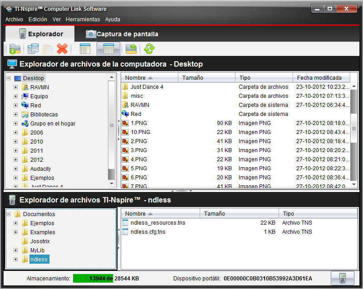Toggle the highlighted split-panel view button
The height and width of the screenshot is (289, 363).
108,49
